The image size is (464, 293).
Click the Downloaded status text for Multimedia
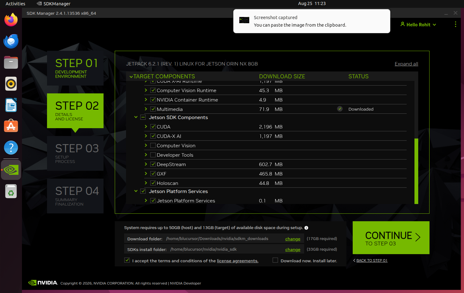[x=361, y=109]
